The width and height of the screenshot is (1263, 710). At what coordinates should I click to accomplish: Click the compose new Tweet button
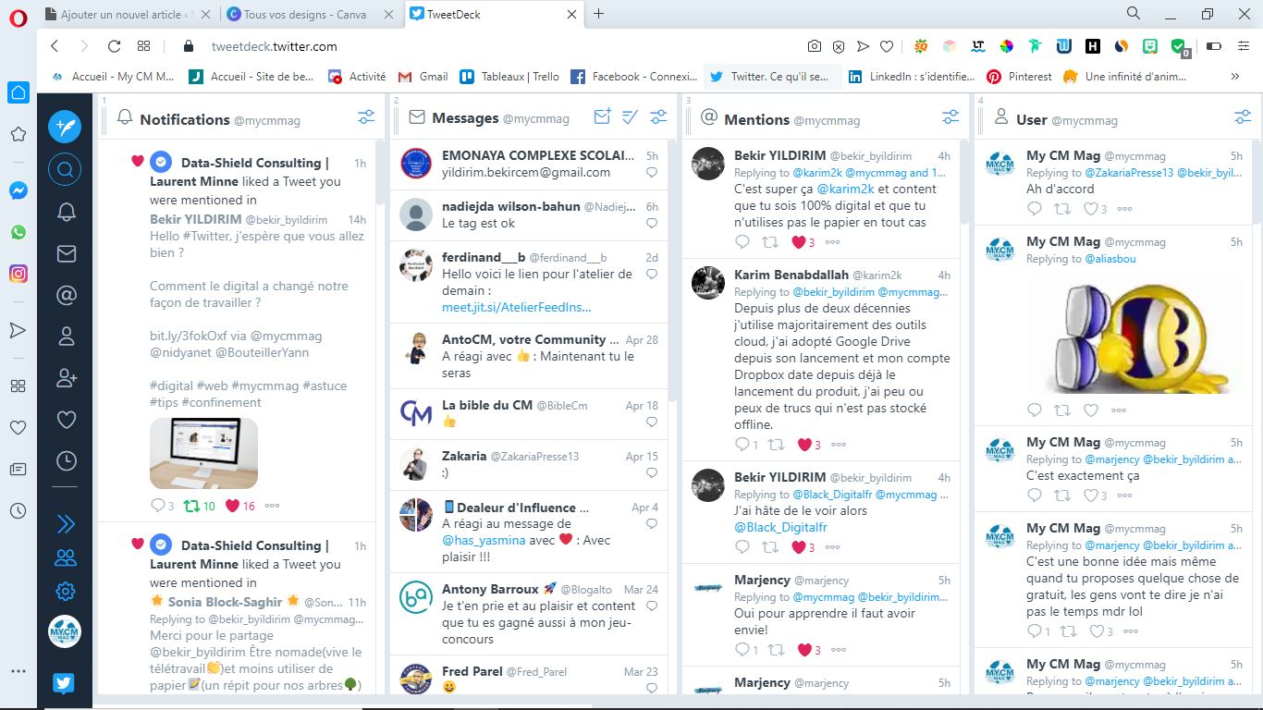pyautogui.click(x=65, y=126)
